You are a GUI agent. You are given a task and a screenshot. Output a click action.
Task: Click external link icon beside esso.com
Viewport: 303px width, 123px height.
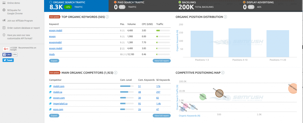pos(50,109)
